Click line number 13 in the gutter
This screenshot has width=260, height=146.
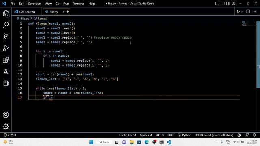[x=20, y=79]
